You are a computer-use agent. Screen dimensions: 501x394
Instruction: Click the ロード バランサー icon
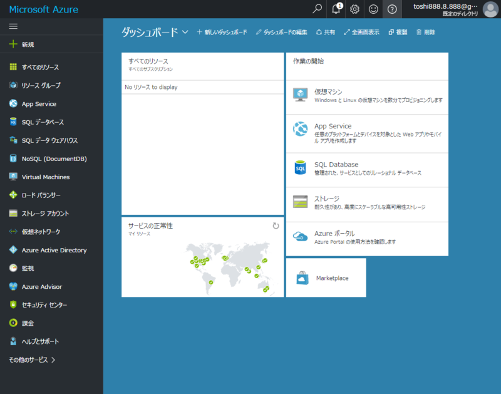point(13,195)
